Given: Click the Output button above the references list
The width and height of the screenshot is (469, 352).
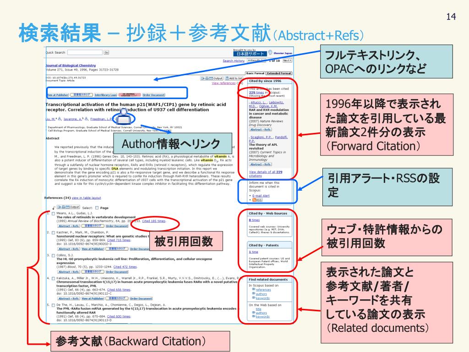Looking at the screenshot, I should [x=68, y=207].
